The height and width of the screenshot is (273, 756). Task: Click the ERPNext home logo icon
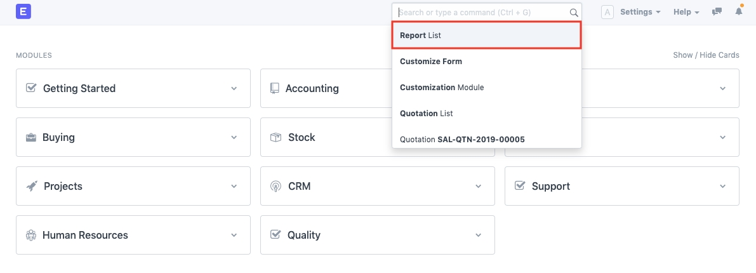click(25, 11)
